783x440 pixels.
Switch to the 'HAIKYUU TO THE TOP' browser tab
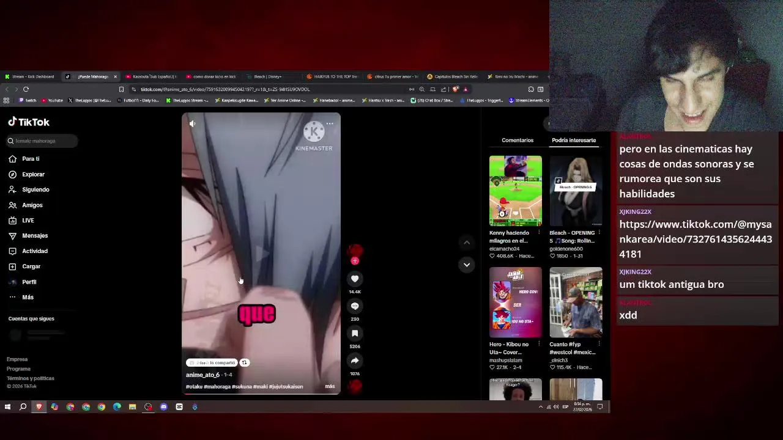pos(332,77)
